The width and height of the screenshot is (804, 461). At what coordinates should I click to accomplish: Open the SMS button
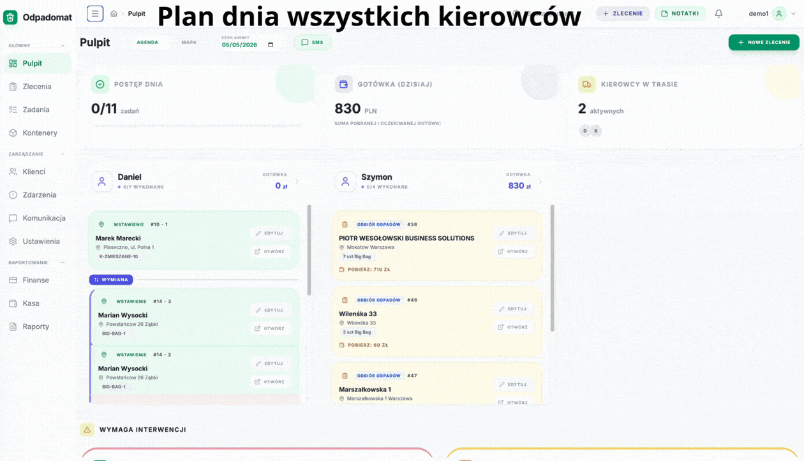(312, 43)
